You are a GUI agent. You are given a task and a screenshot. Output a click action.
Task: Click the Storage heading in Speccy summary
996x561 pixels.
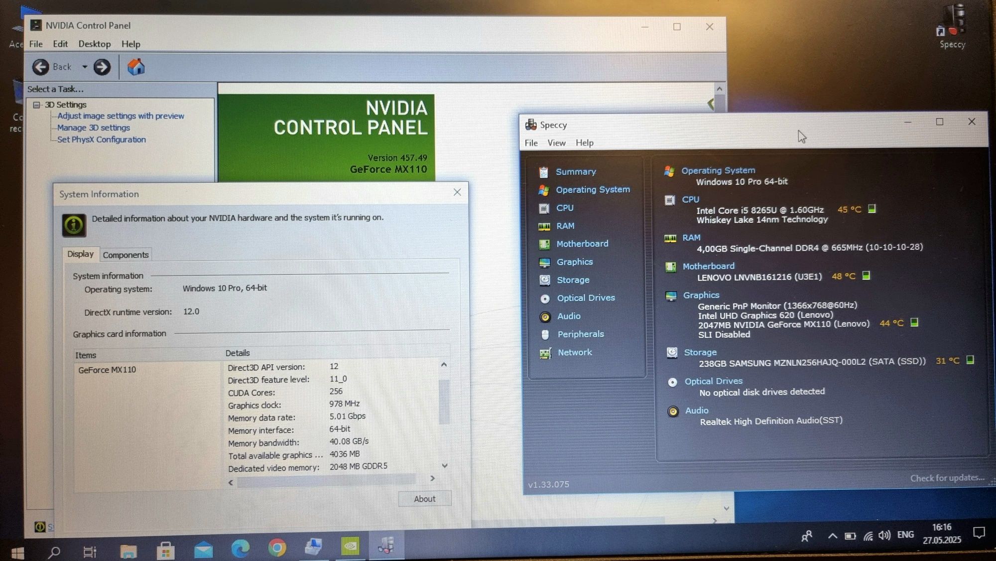(x=700, y=352)
